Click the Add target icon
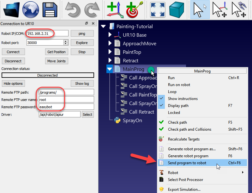Viewport: 252px width, 193px height. pos(135,9)
